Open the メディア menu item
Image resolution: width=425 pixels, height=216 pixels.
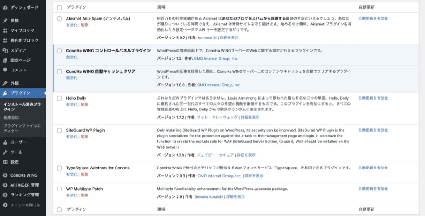[x=23, y=50]
